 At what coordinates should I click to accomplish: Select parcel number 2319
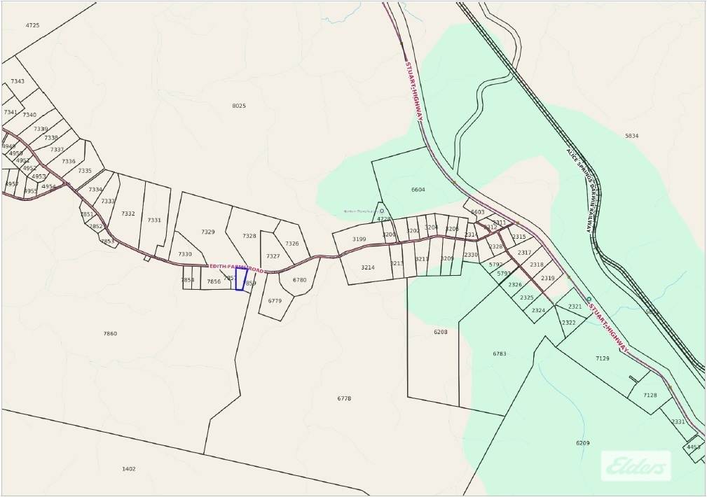pyautogui.click(x=547, y=278)
